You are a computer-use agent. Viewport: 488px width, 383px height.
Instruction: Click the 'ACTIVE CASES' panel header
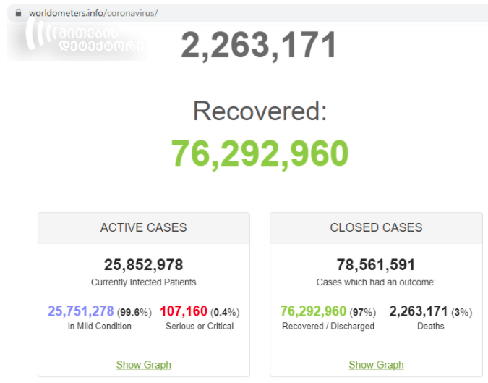143,227
